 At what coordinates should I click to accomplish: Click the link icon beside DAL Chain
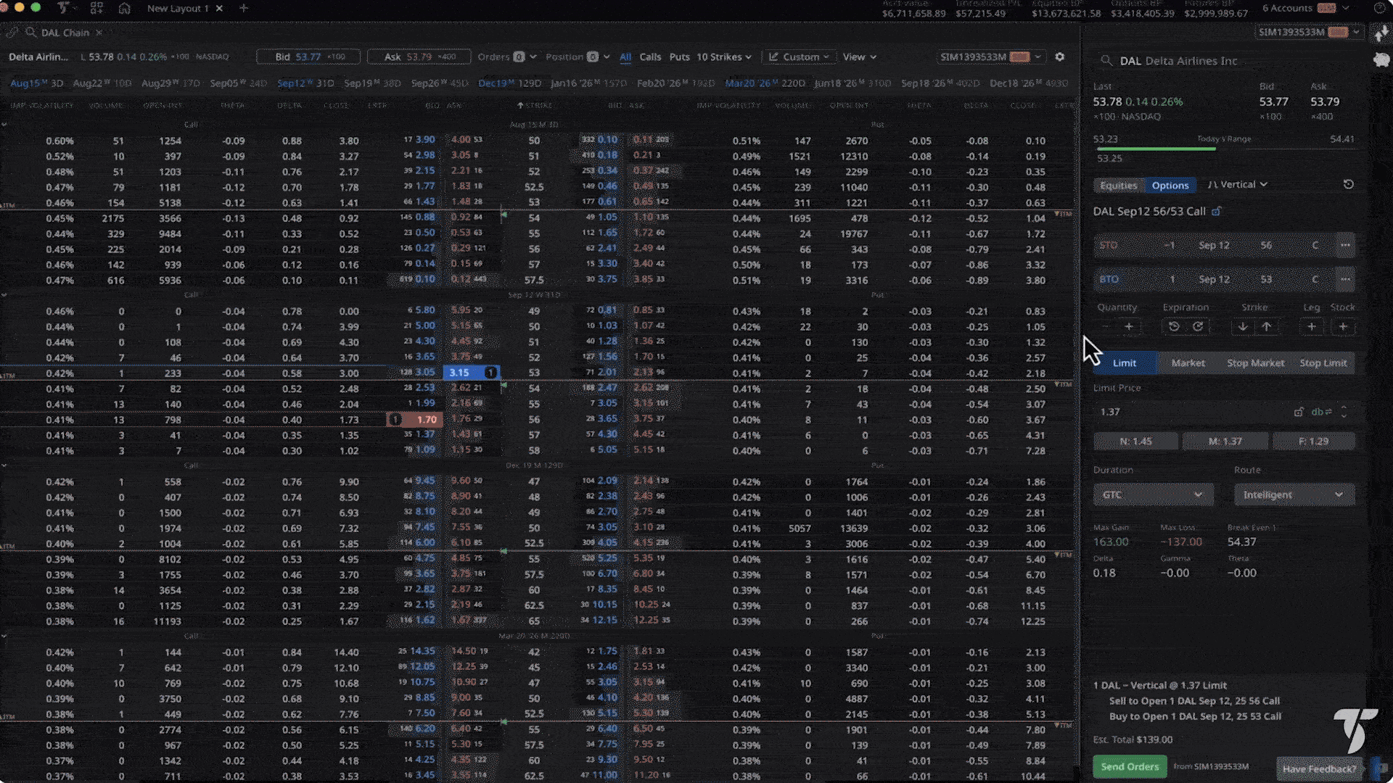(x=12, y=33)
